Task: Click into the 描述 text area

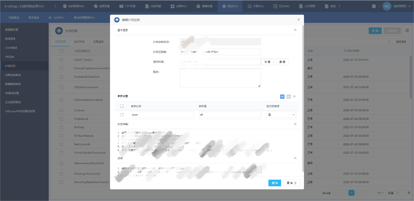Action: [x=220, y=78]
